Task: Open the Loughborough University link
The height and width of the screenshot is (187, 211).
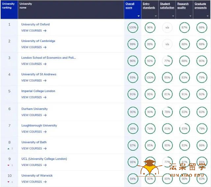Action: point(39,125)
